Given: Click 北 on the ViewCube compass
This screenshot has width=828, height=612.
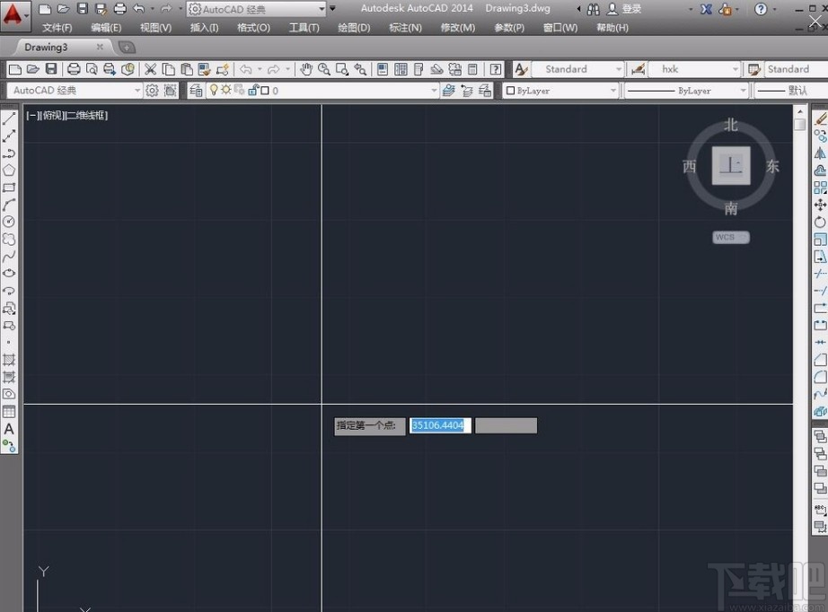Looking at the screenshot, I should point(731,125).
